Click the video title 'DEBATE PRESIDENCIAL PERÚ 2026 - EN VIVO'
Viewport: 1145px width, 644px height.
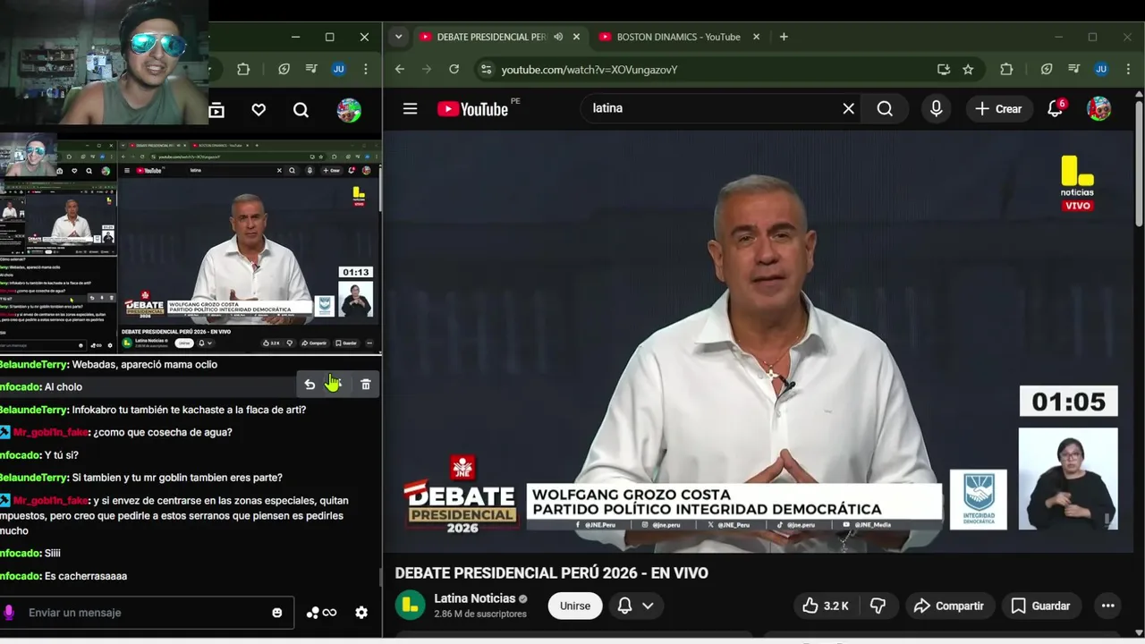pyautogui.click(x=552, y=572)
